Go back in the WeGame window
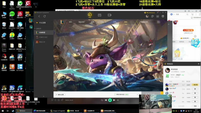The height and width of the screenshot is (113, 201). [39, 16]
